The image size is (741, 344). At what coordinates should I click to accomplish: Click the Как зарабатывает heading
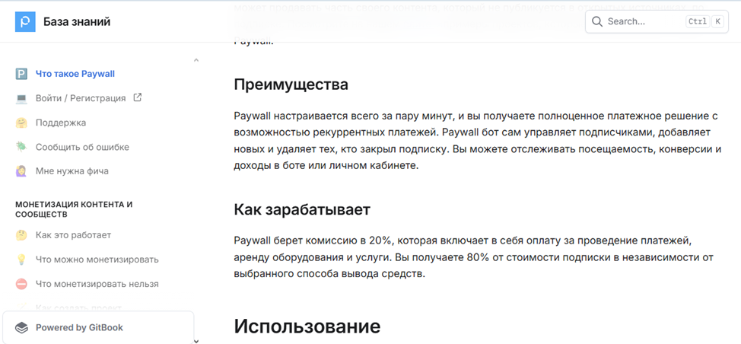click(x=302, y=210)
